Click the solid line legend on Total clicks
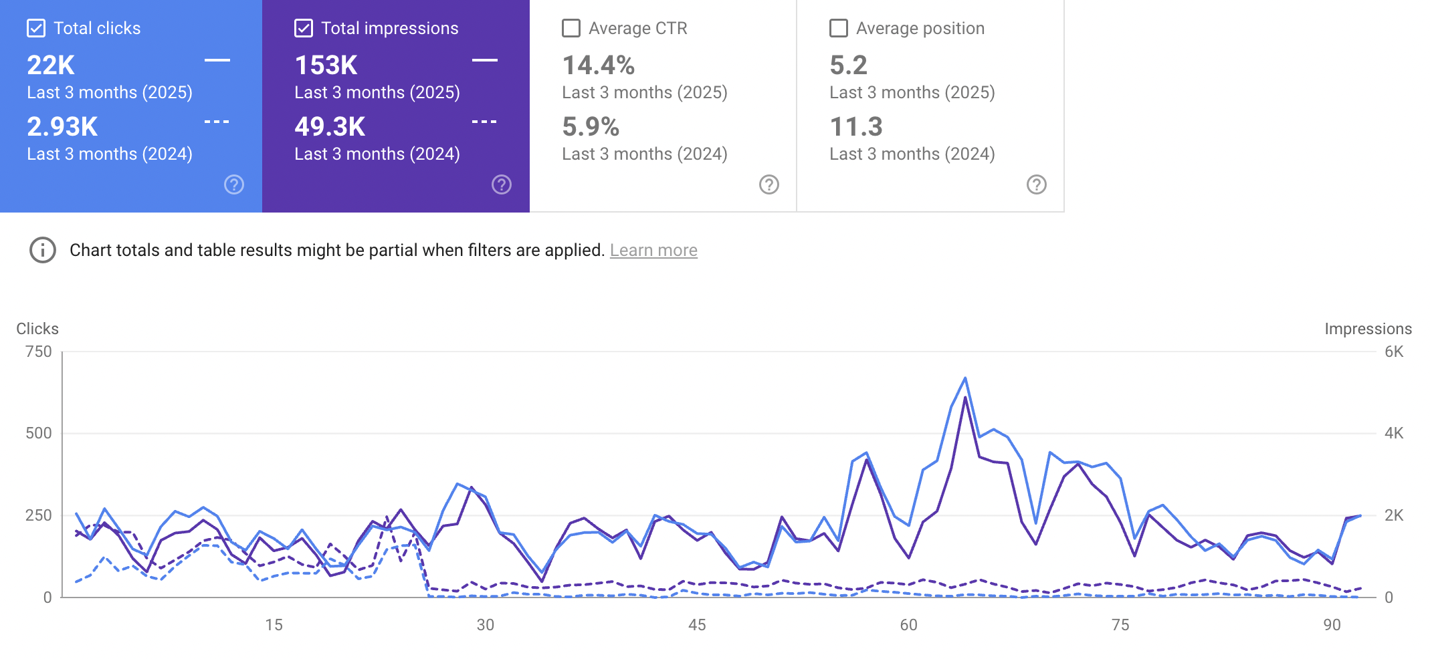The height and width of the screenshot is (659, 1430). click(x=217, y=60)
